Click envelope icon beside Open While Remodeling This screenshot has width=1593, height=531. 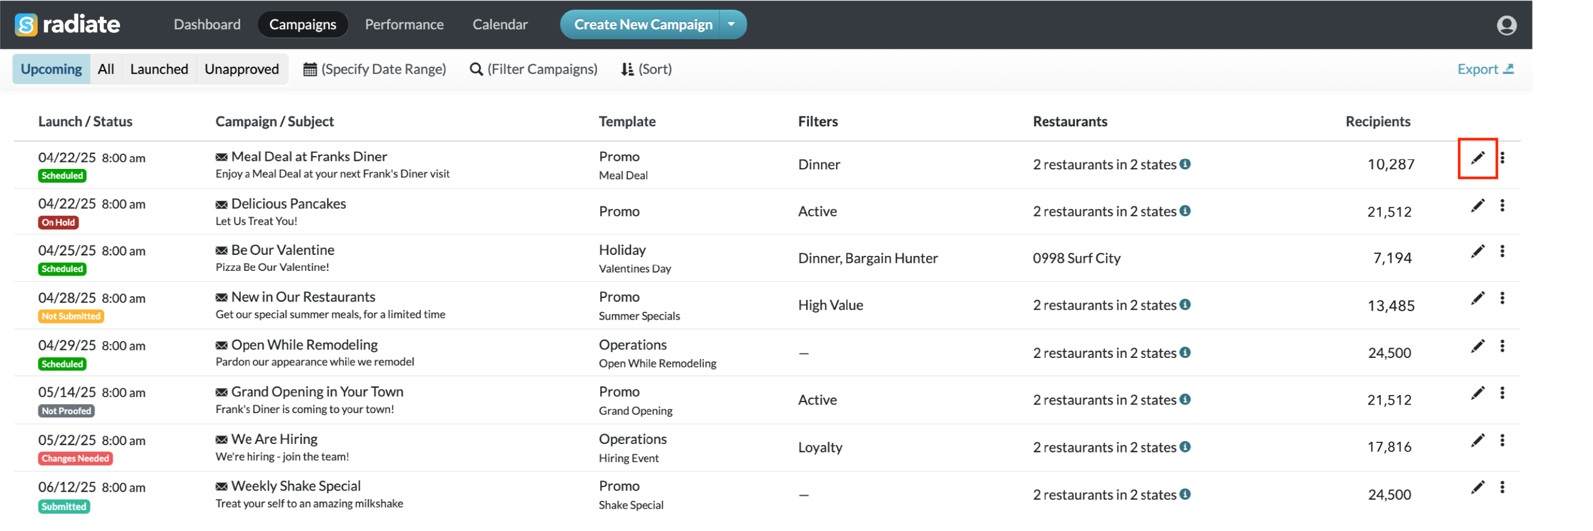click(221, 346)
